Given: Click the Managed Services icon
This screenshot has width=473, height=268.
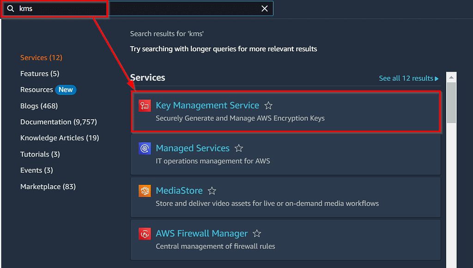Looking at the screenshot, I should tap(145, 148).
